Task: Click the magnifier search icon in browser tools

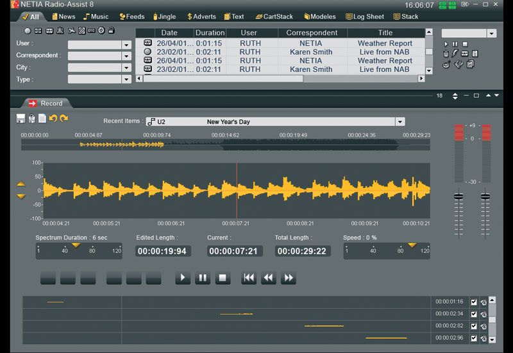Action: (x=446, y=65)
